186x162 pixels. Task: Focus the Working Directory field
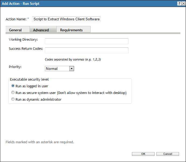(87, 41)
